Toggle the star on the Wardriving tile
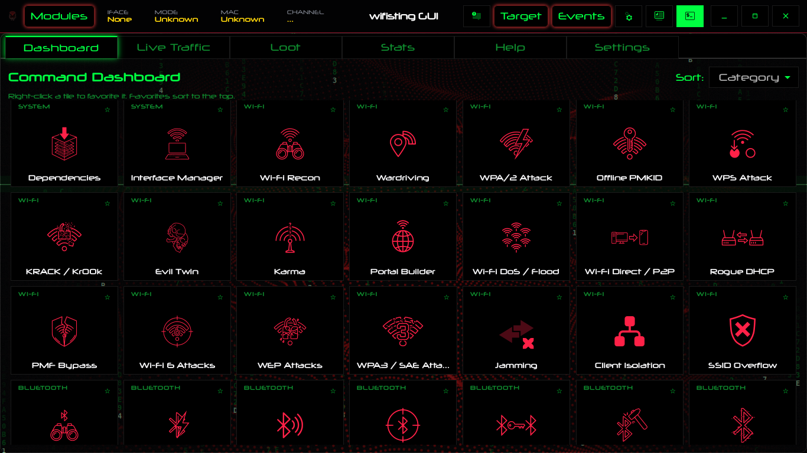Image resolution: width=807 pixels, height=453 pixels. tap(445, 110)
